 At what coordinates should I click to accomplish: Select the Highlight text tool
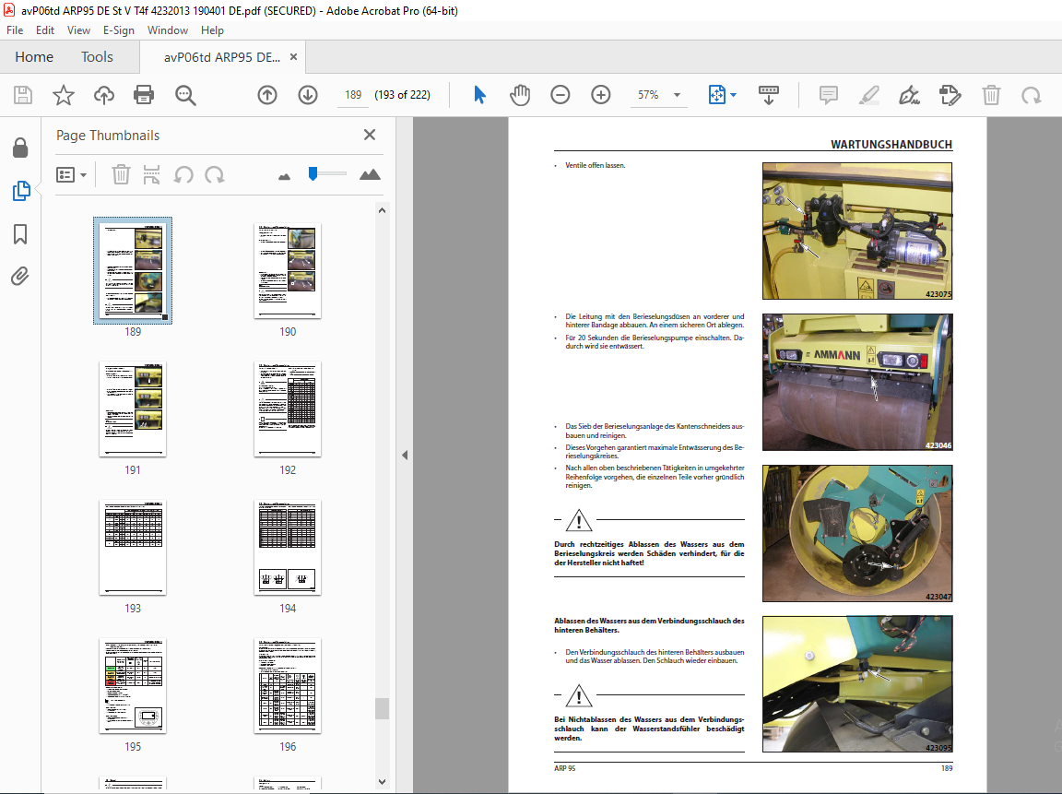[869, 95]
